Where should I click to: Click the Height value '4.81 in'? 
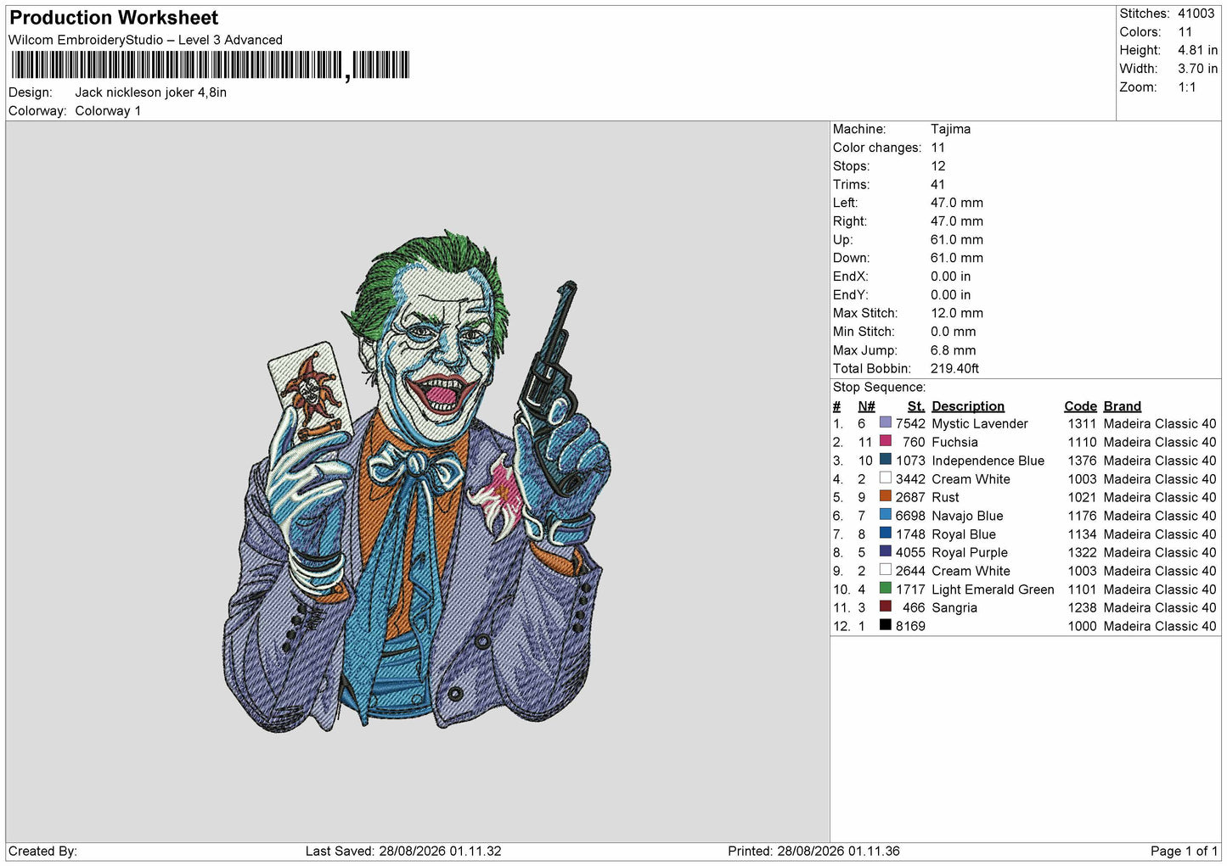pos(1197,50)
